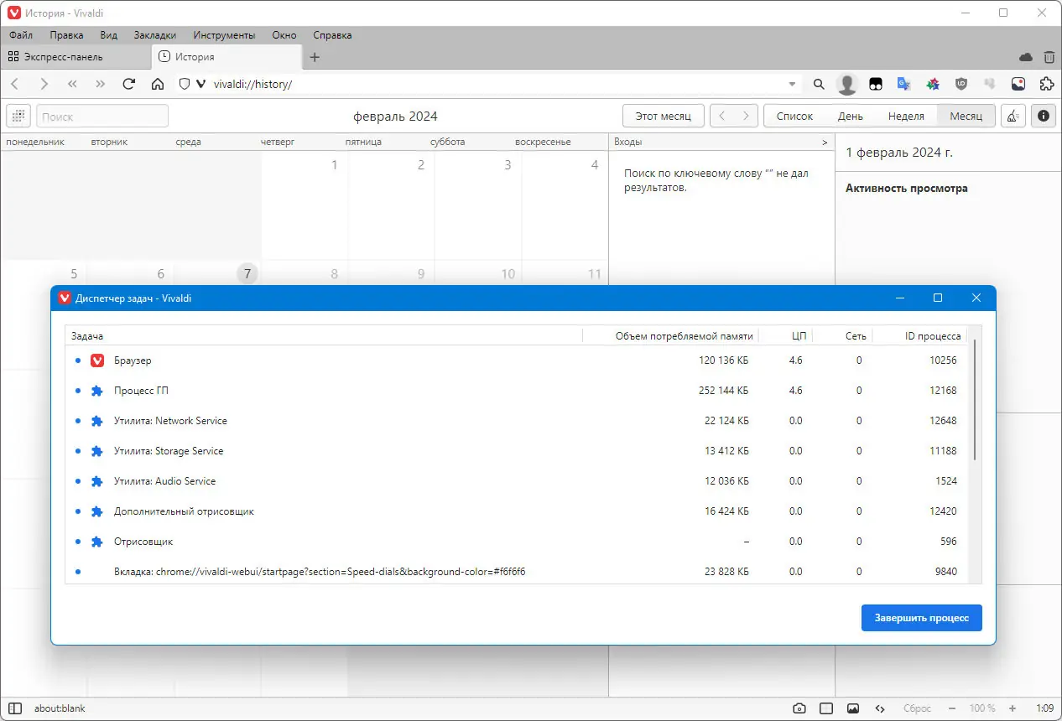
Task: Switch history view to День
Action: 850,116
